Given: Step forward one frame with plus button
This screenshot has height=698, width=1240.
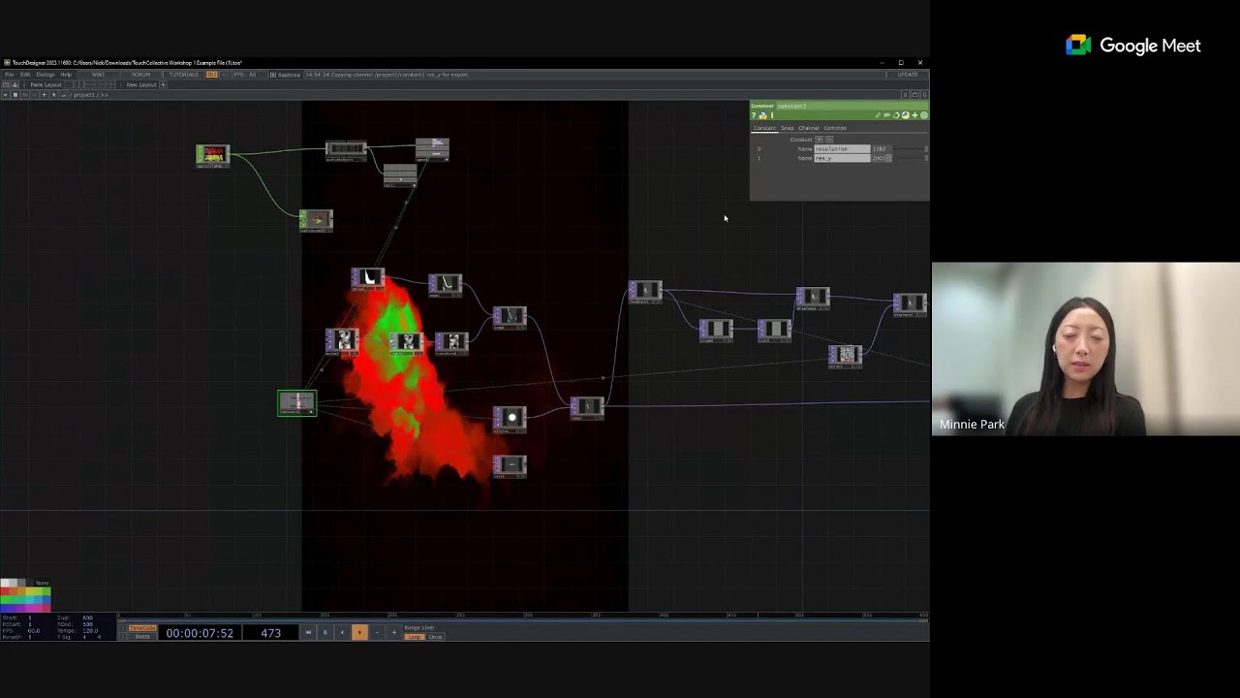Looking at the screenshot, I should [x=393, y=633].
